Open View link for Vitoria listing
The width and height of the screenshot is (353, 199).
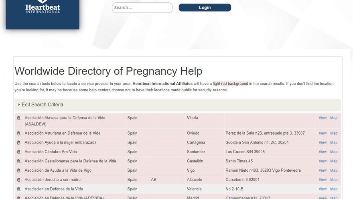[323, 118]
